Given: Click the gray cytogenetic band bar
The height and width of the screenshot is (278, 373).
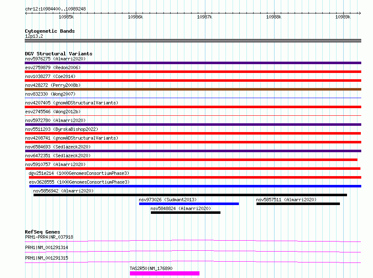Looking at the screenshot, I should [193, 41].
